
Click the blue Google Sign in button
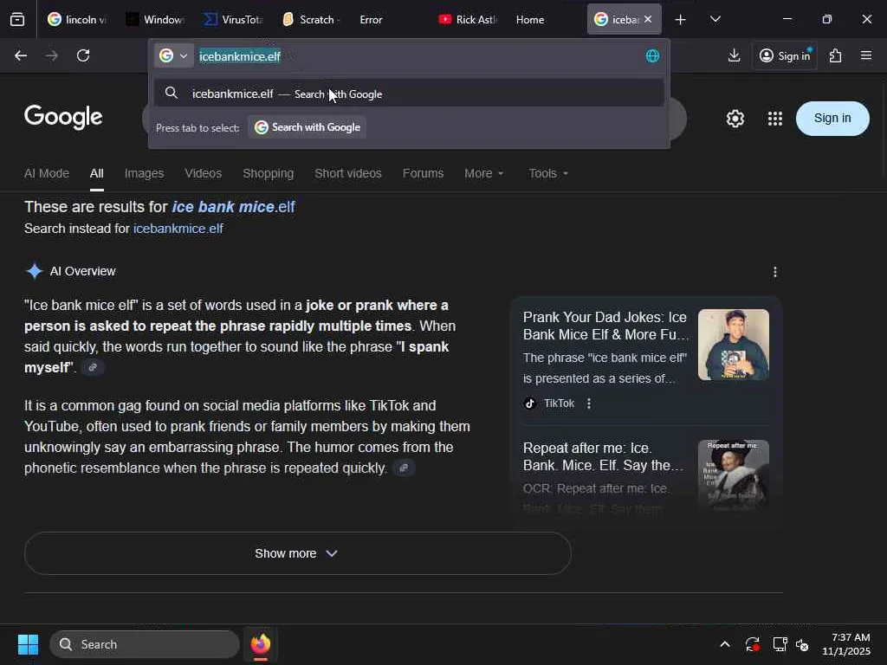[832, 118]
